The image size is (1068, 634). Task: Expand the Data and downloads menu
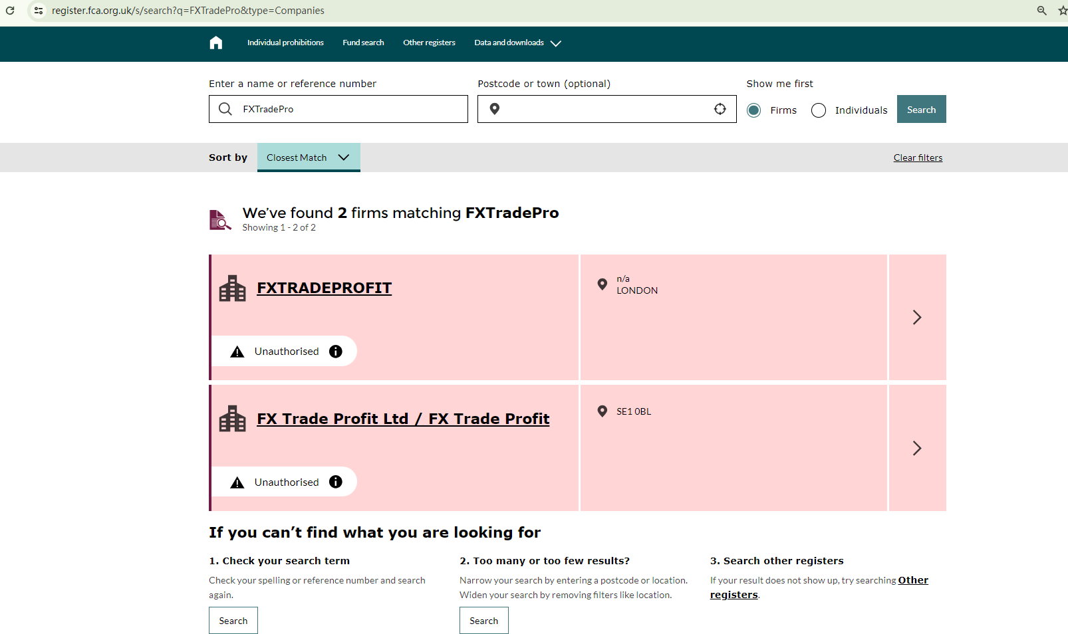pyautogui.click(x=517, y=43)
